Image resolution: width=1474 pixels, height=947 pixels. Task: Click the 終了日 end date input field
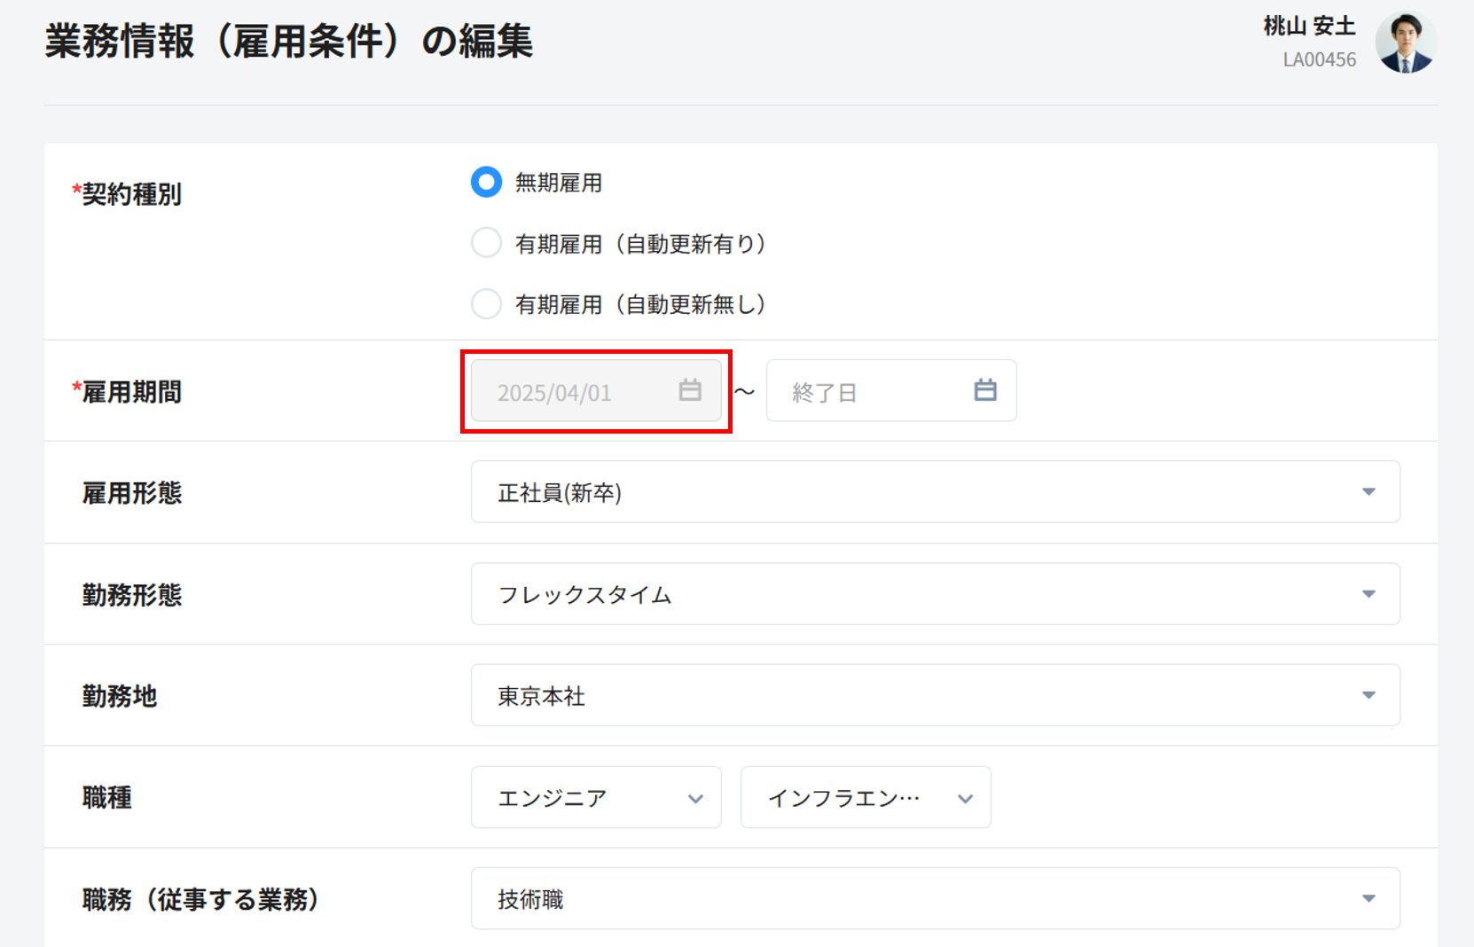[869, 391]
